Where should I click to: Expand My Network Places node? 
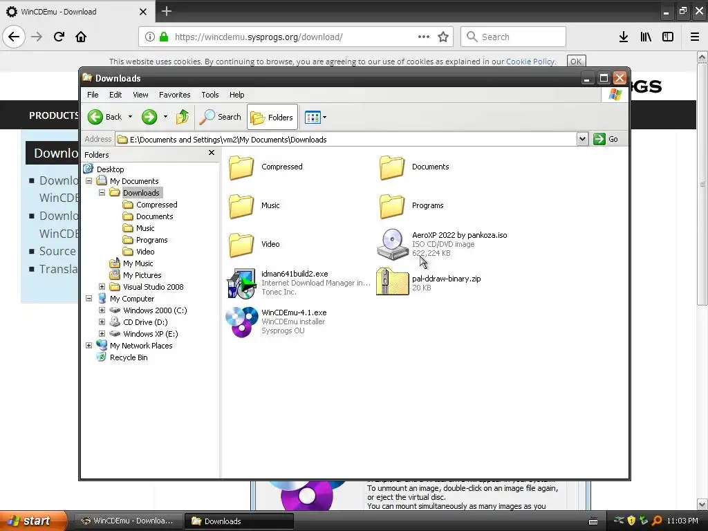[89, 346]
